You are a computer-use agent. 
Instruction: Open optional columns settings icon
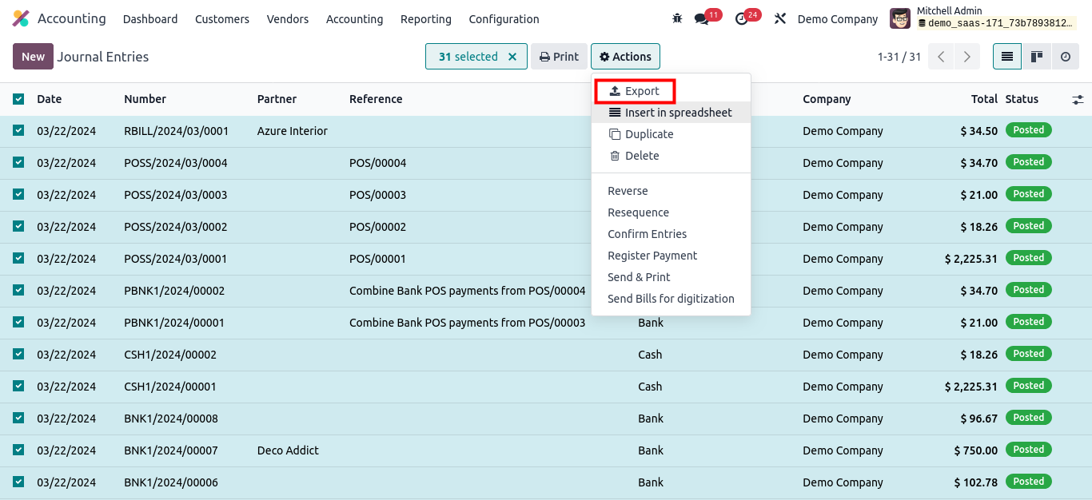pos(1078,99)
